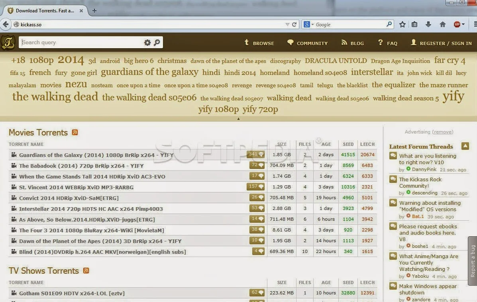Open the 'nezu' tag
The height and width of the screenshot is (302, 477).
click(x=76, y=84)
